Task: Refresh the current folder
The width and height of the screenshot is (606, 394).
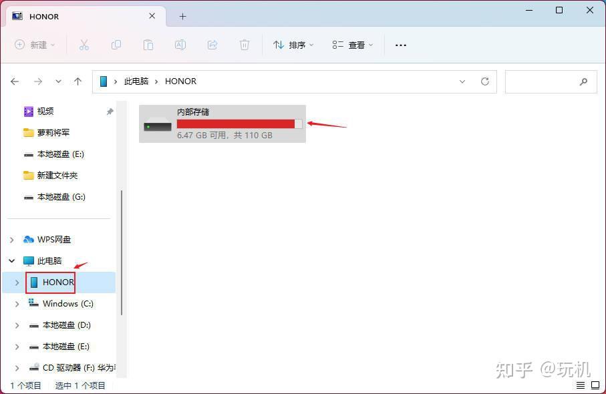Action: (x=484, y=81)
